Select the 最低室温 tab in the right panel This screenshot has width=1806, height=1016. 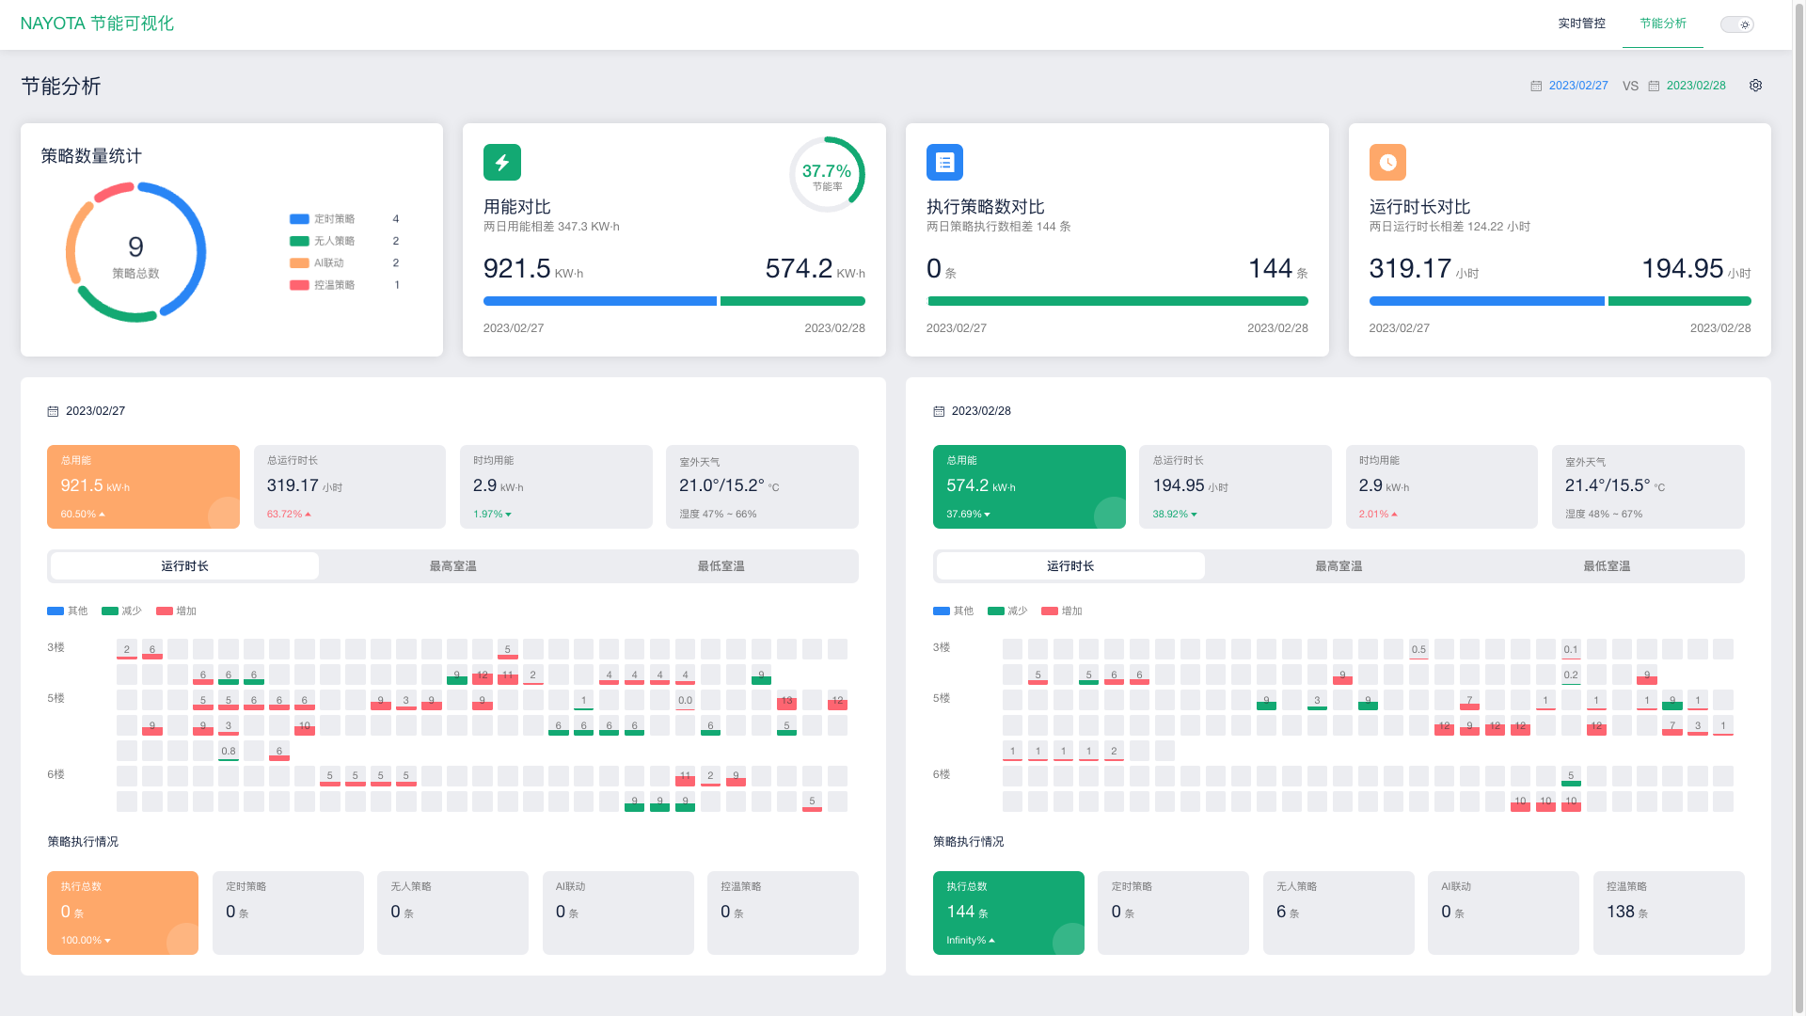[1607, 566]
